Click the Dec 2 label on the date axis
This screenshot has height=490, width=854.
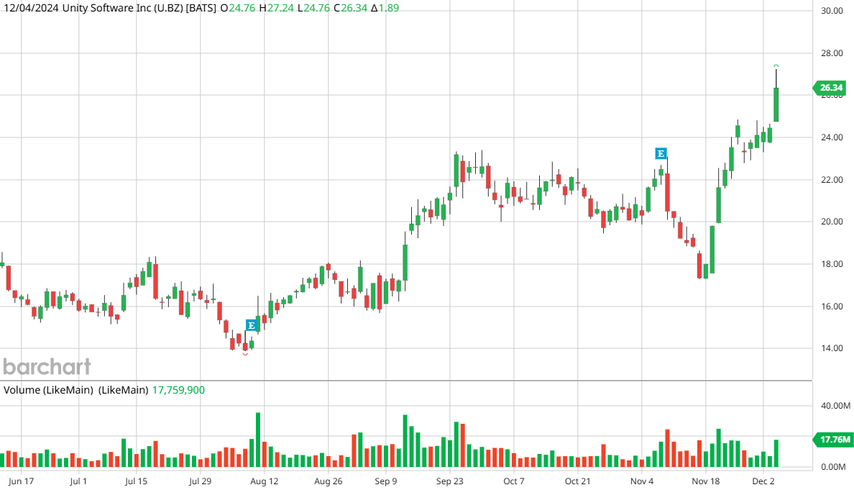point(765,481)
